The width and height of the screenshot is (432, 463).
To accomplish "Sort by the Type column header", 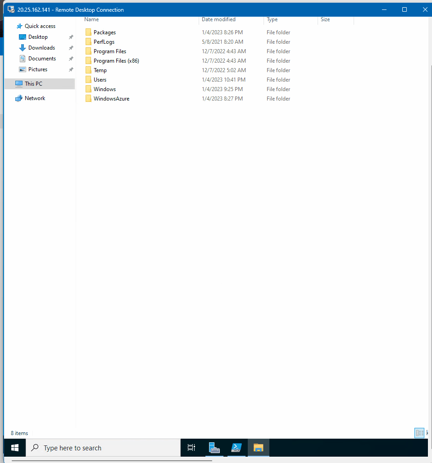I will coord(272,19).
